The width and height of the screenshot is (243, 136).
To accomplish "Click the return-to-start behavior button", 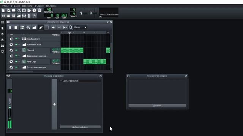I will (x=65, y=28).
